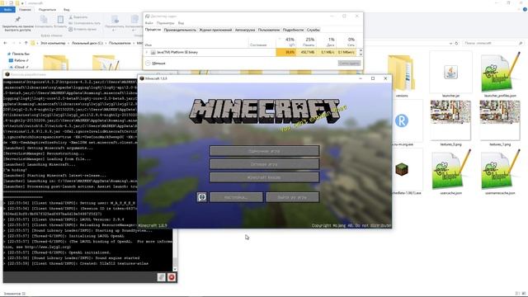
Task: Click Minecraft Realms button
Action: 264,177
